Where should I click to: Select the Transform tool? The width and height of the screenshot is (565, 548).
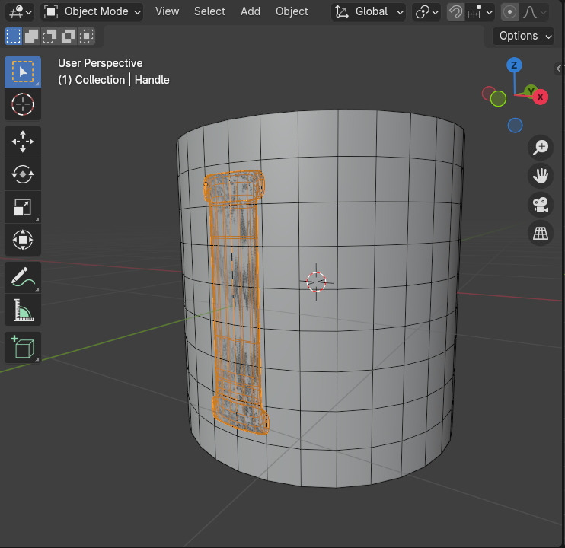[x=23, y=240]
